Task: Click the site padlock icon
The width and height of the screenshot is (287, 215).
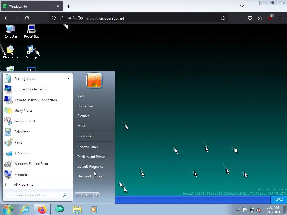Action: (x=61, y=18)
